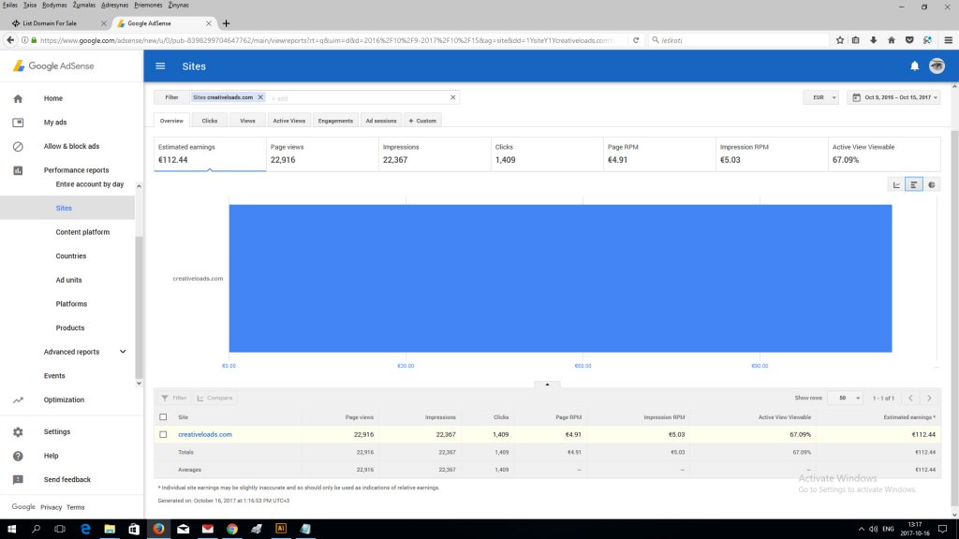Viewport: 959px width, 539px height.
Task: Switch to the Clicks tab
Action: coord(209,121)
